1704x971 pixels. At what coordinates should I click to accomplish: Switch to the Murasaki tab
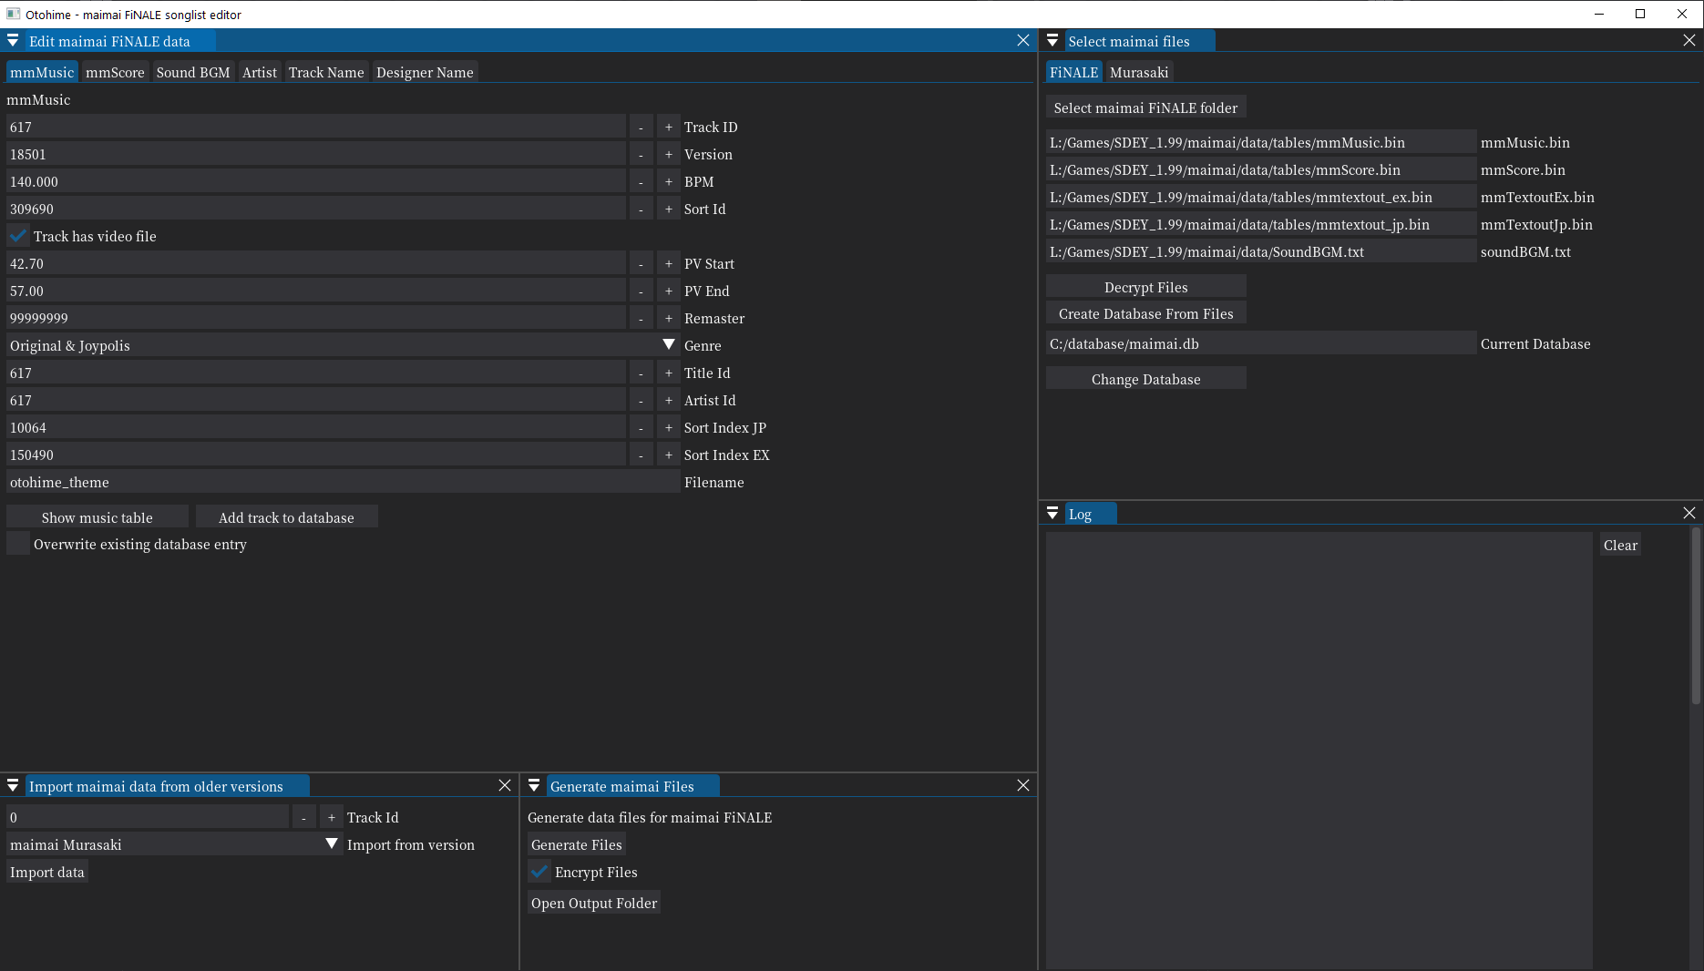click(x=1139, y=71)
